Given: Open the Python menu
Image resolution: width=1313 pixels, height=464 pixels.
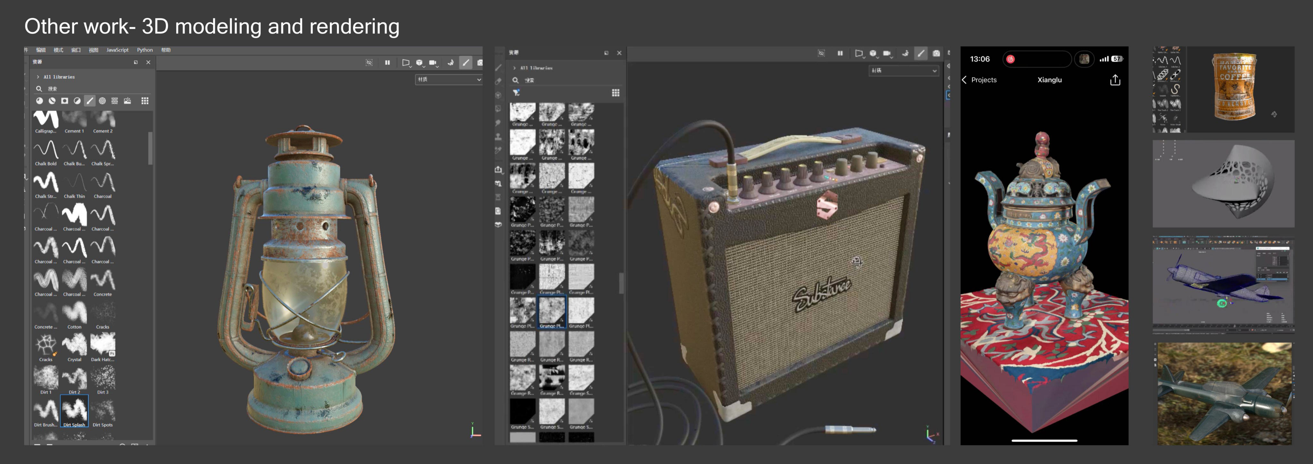Looking at the screenshot, I should pos(145,50).
